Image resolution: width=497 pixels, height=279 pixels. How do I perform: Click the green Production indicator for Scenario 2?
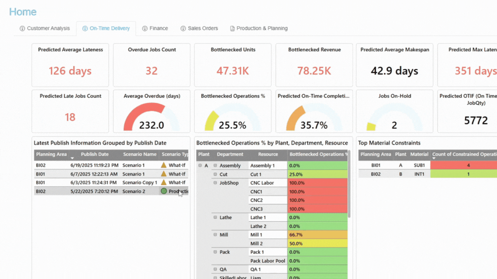[164, 191]
